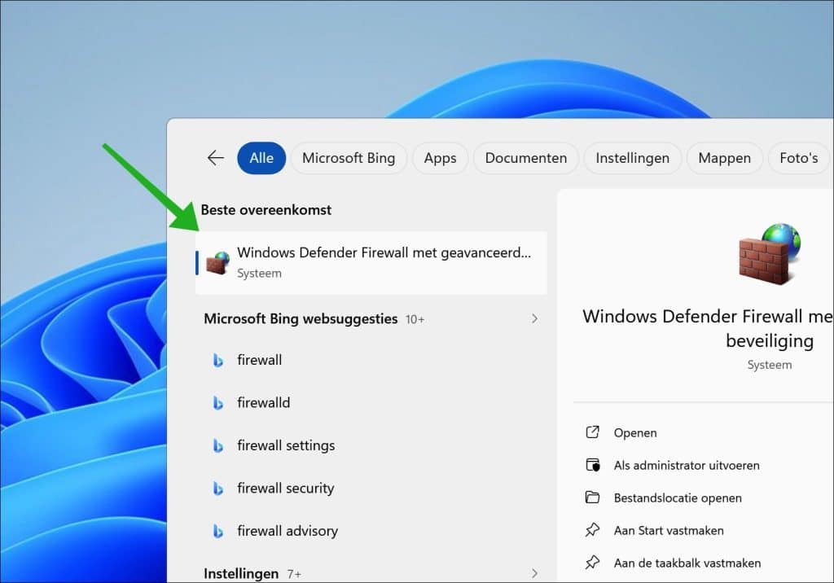The width and height of the screenshot is (834, 583).
Task: Go back with the left arrow icon
Action: (215, 158)
